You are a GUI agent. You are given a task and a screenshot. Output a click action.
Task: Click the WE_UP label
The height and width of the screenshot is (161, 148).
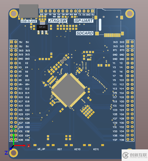pos(41,149)
